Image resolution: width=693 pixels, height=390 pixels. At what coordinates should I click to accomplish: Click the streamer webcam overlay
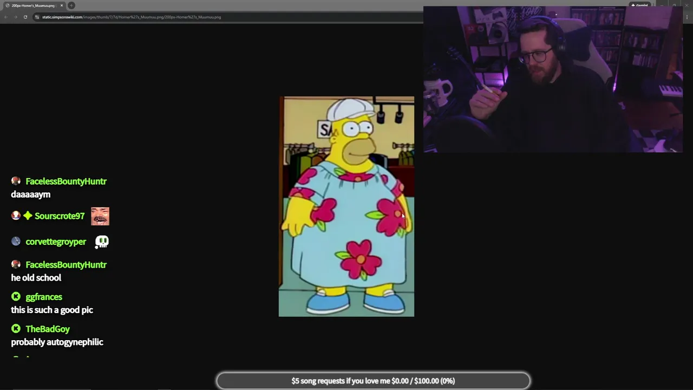click(553, 79)
